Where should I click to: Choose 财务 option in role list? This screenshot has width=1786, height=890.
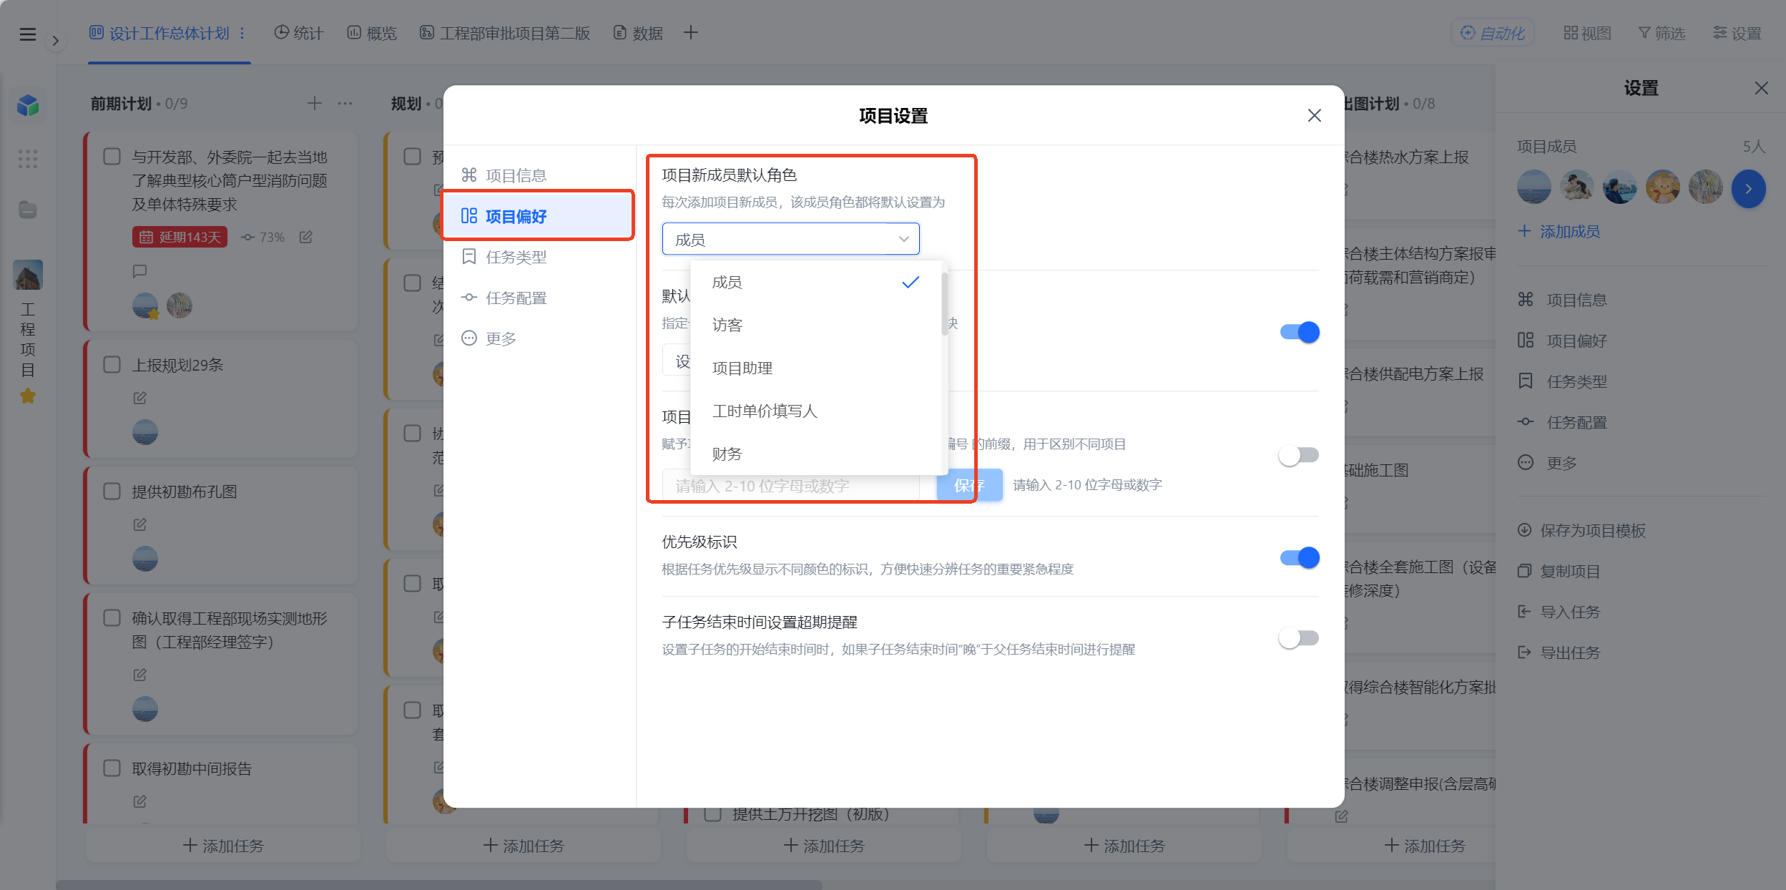pos(816,454)
